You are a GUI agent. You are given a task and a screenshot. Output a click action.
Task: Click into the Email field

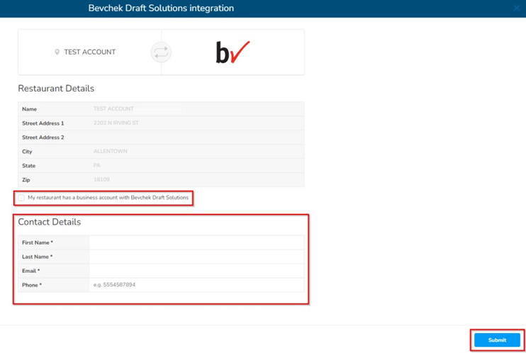click(196, 271)
